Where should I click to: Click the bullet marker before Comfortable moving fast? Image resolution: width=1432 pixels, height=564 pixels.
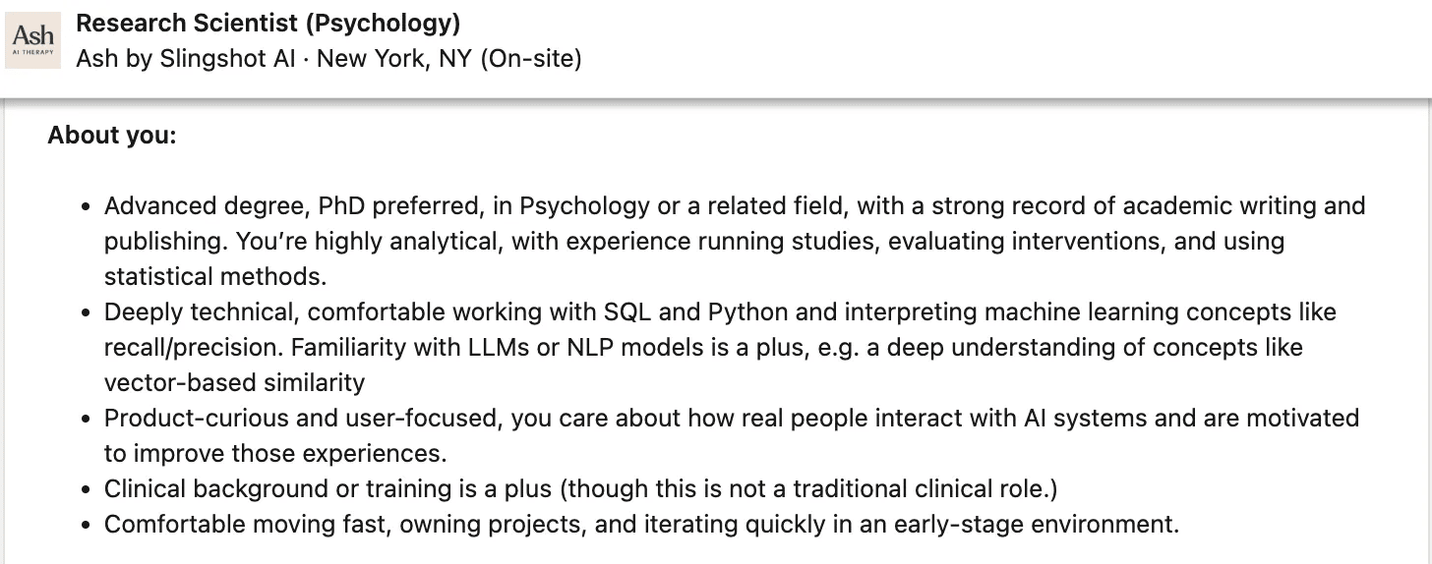86,525
